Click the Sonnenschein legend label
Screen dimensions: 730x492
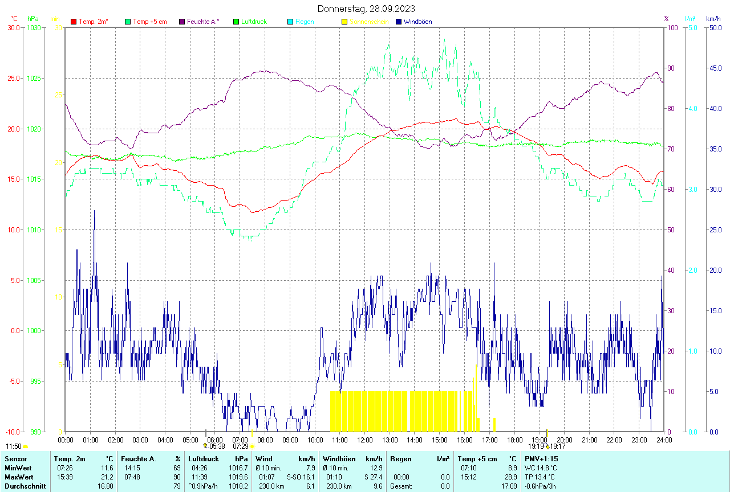(x=369, y=22)
